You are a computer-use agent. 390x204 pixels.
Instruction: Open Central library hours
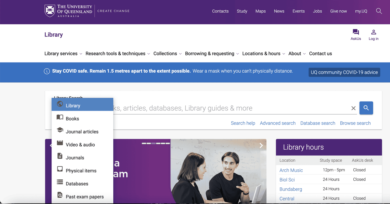coord(287,199)
